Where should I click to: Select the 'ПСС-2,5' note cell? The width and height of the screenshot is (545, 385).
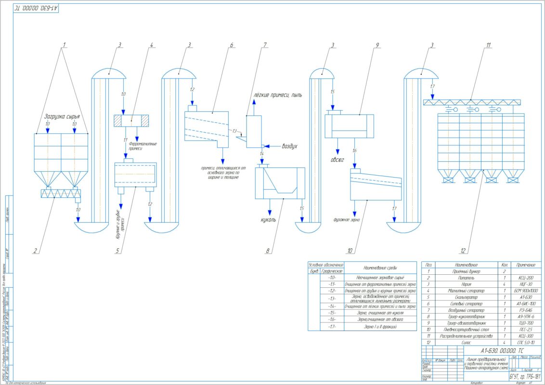point(526,329)
